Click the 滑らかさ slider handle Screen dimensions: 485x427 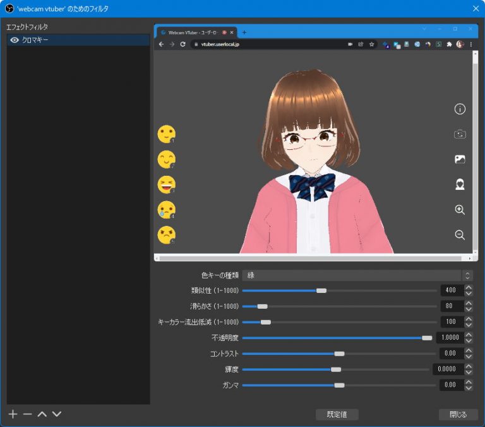point(262,306)
